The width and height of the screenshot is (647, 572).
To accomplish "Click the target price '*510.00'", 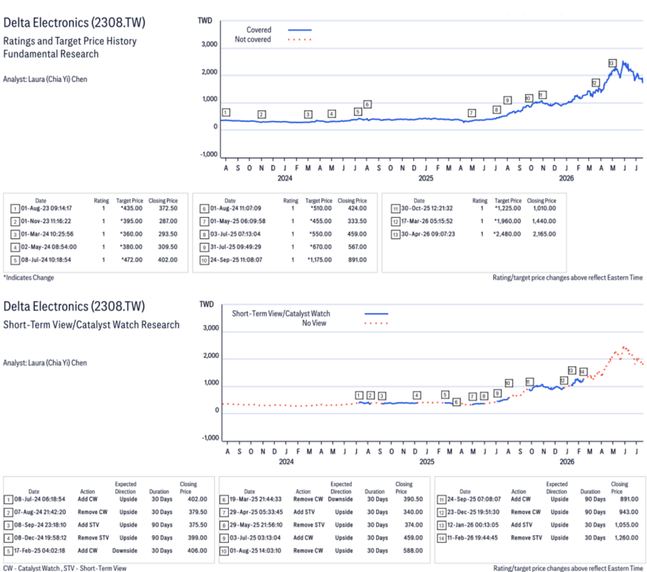I will pos(321,209).
